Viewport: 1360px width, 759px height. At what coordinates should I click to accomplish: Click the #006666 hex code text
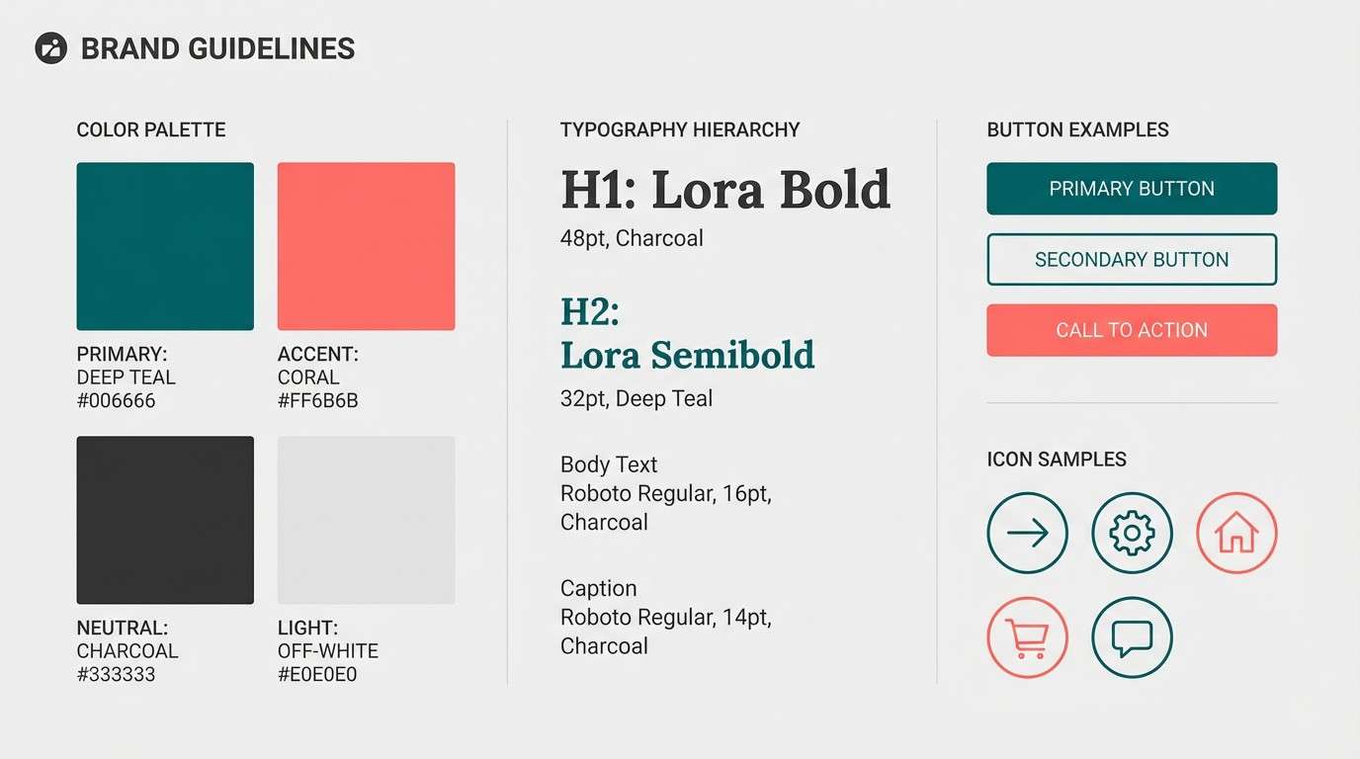coord(117,401)
